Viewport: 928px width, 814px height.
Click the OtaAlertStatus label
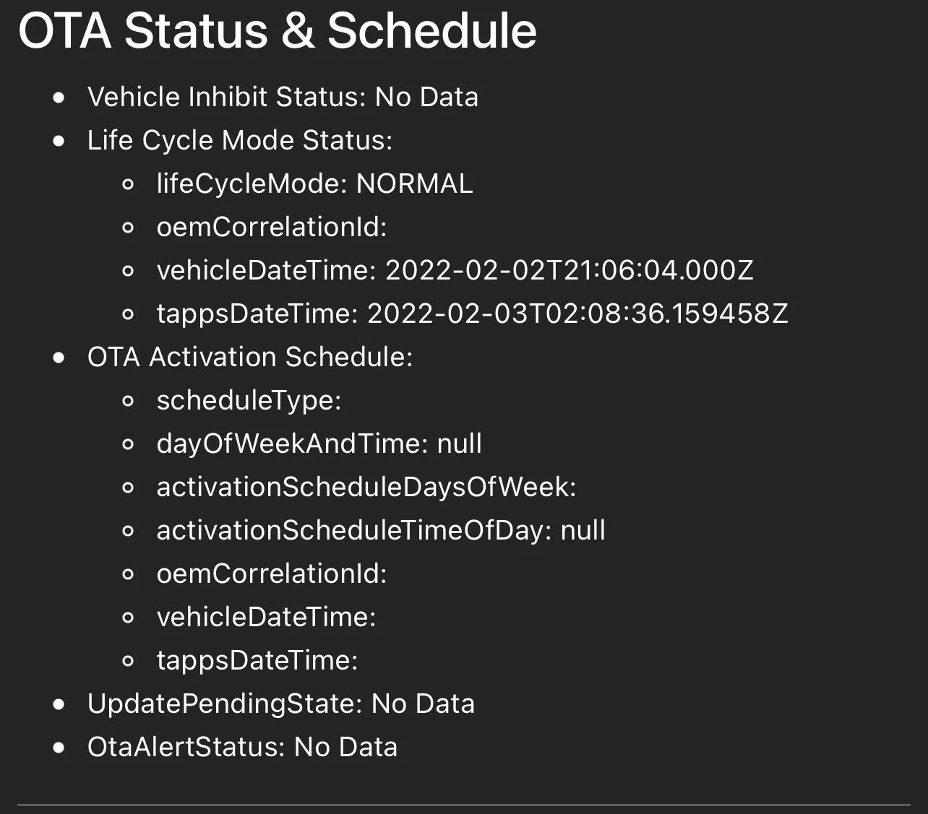186,747
